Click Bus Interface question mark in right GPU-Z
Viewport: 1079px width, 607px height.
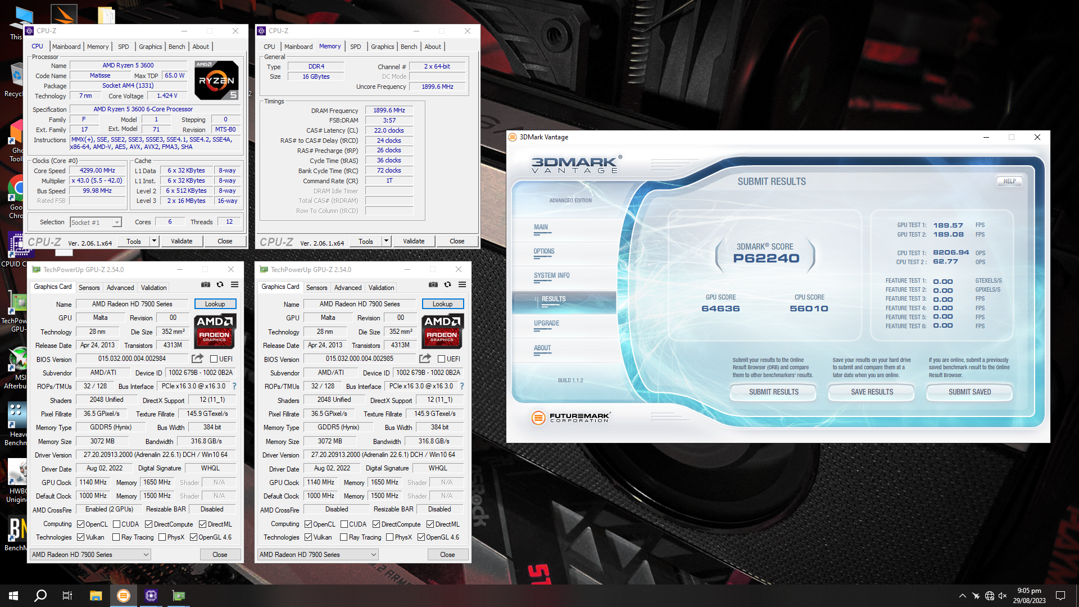(x=462, y=386)
